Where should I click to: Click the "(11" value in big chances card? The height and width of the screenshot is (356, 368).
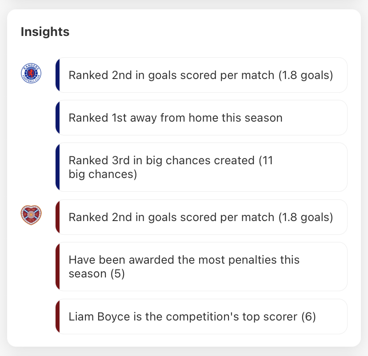coord(266,161)
